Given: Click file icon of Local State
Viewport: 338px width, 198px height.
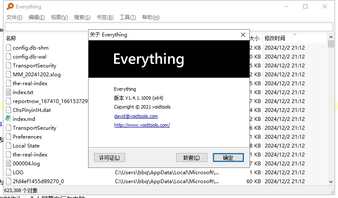Looking at the screenshot, I should coord(9,145).
